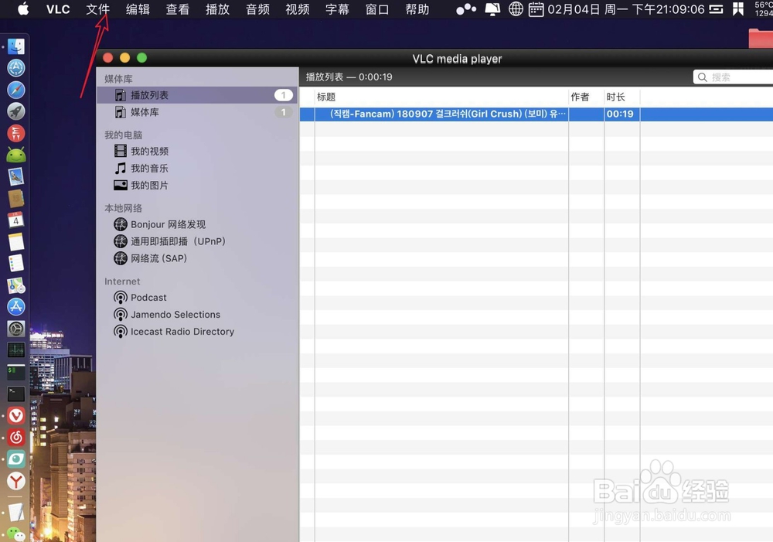Image resolution: width=773 pixels, height=542 pixels.
Task: Click the globe icon in the menu bar
Action: tap(516, 9)
